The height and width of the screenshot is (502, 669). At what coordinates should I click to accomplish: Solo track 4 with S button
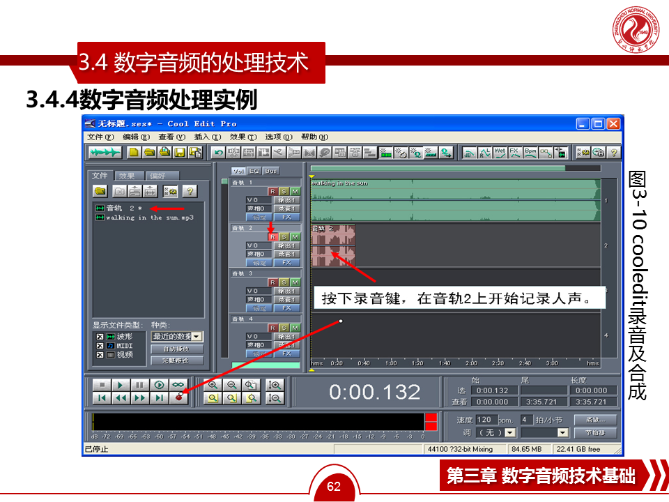click(x=284, y=328)
